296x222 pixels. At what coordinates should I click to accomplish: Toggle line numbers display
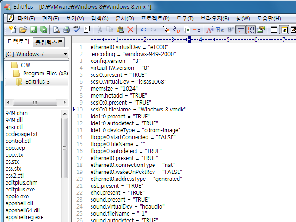pos(251,30)
